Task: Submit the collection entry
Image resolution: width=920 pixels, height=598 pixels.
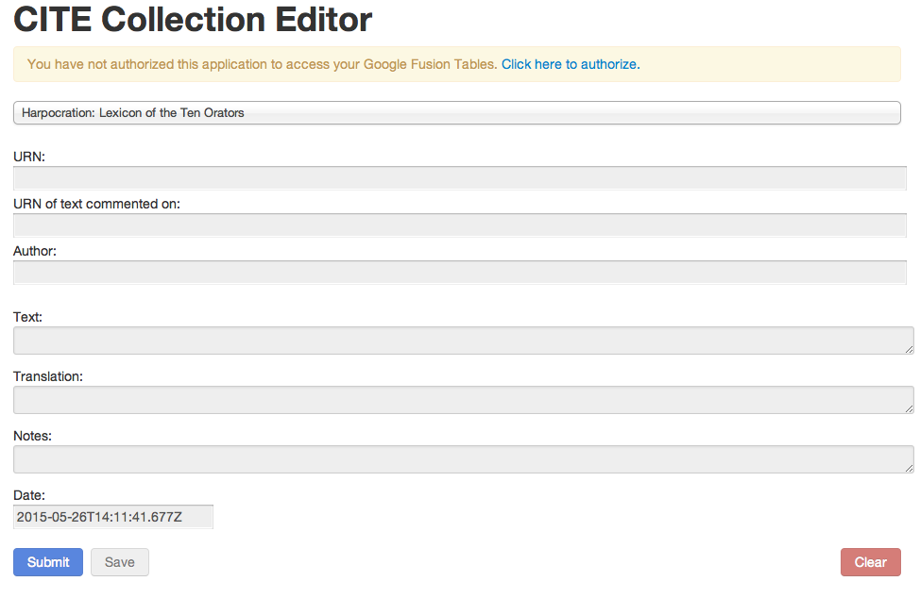Action: [x=48, y=562]
